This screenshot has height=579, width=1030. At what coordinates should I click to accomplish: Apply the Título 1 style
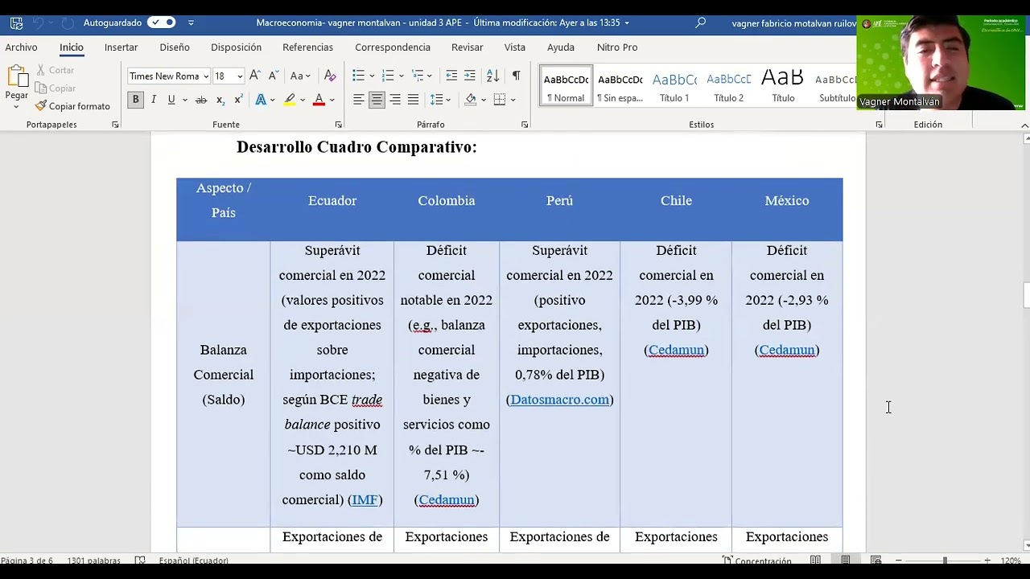[x=674, y=86]
